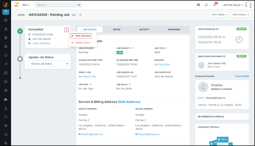255x146 pixels.
Task: Open the More Actions dropdown
Action: 241,15
